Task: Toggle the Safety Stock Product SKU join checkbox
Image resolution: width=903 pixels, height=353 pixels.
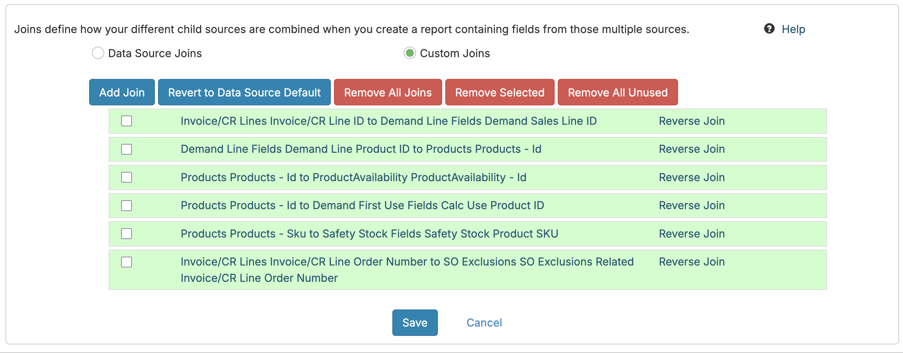Action: coord(126,234)
